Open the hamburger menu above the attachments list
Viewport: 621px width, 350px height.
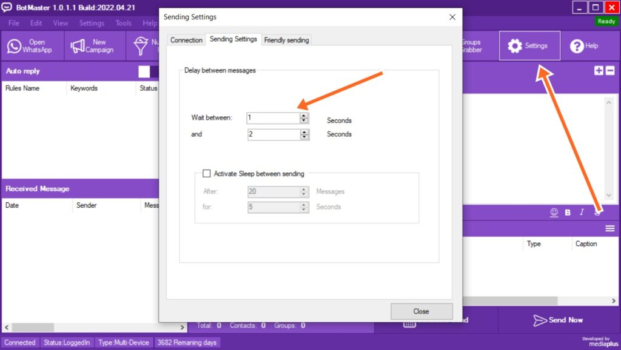tap(610, 228)
